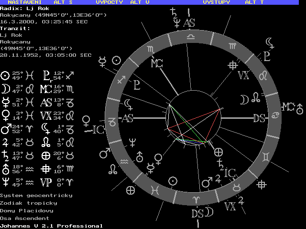Screen dimensions: 306x229
Task: Select the Part of Fortune symbol in the list
Action: coord(46,155)
